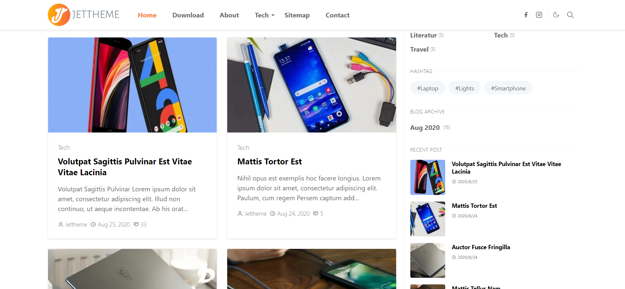Open the Contact page link
This screenshot has width=625, height=289.
338,15
